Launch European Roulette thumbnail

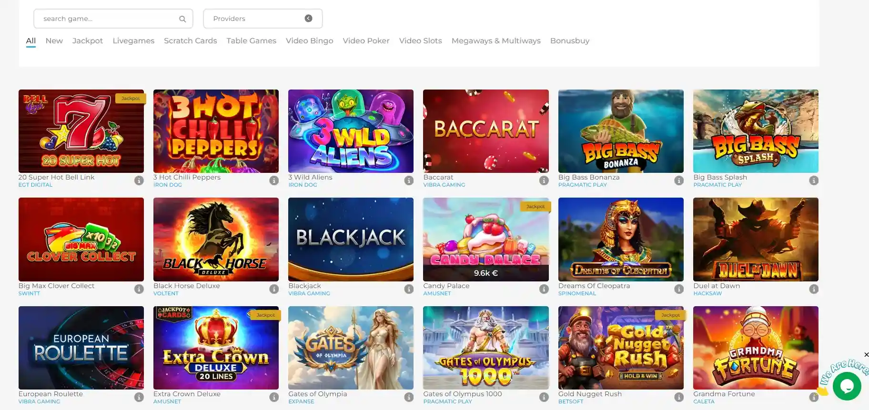(x=81, y=348)
